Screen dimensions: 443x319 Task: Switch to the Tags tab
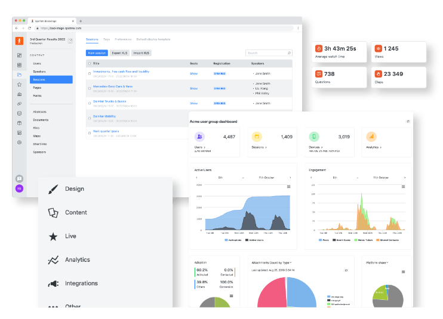(106, 39)
